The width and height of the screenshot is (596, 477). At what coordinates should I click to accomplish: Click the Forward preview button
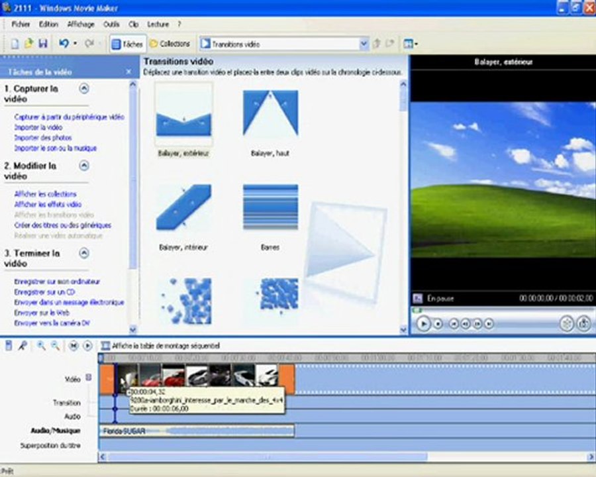point(489,324)
